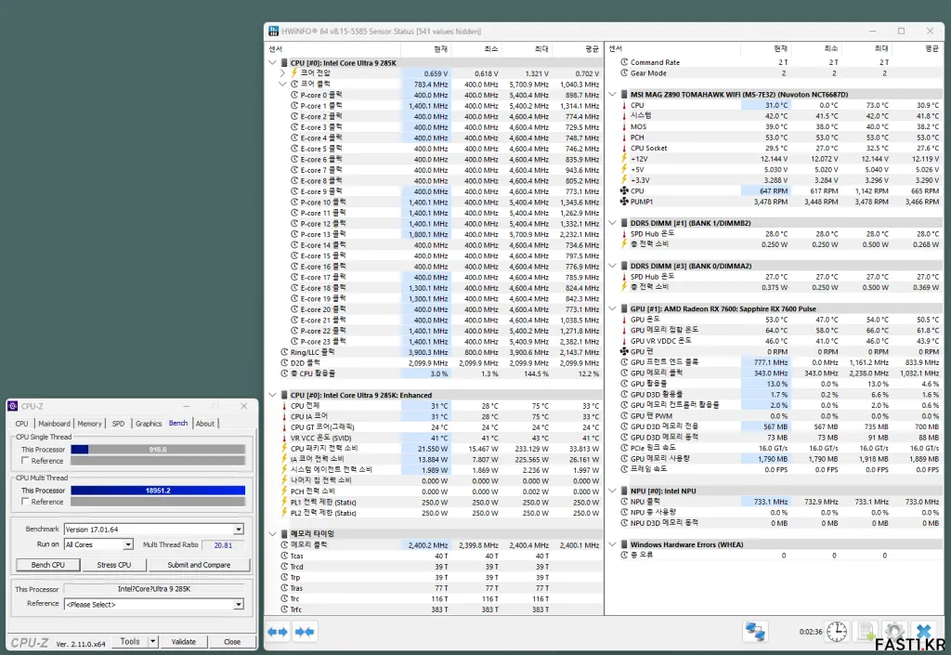Open the Benchmark version dropdown in CPU-Z

click(239, 530)
